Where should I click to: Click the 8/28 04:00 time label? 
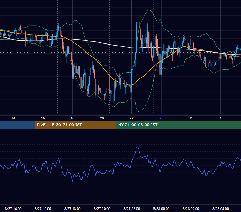pos(220,208)
